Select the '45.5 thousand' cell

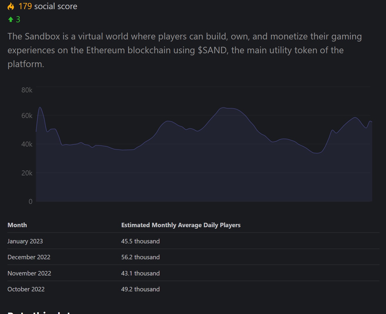[140, 241]
